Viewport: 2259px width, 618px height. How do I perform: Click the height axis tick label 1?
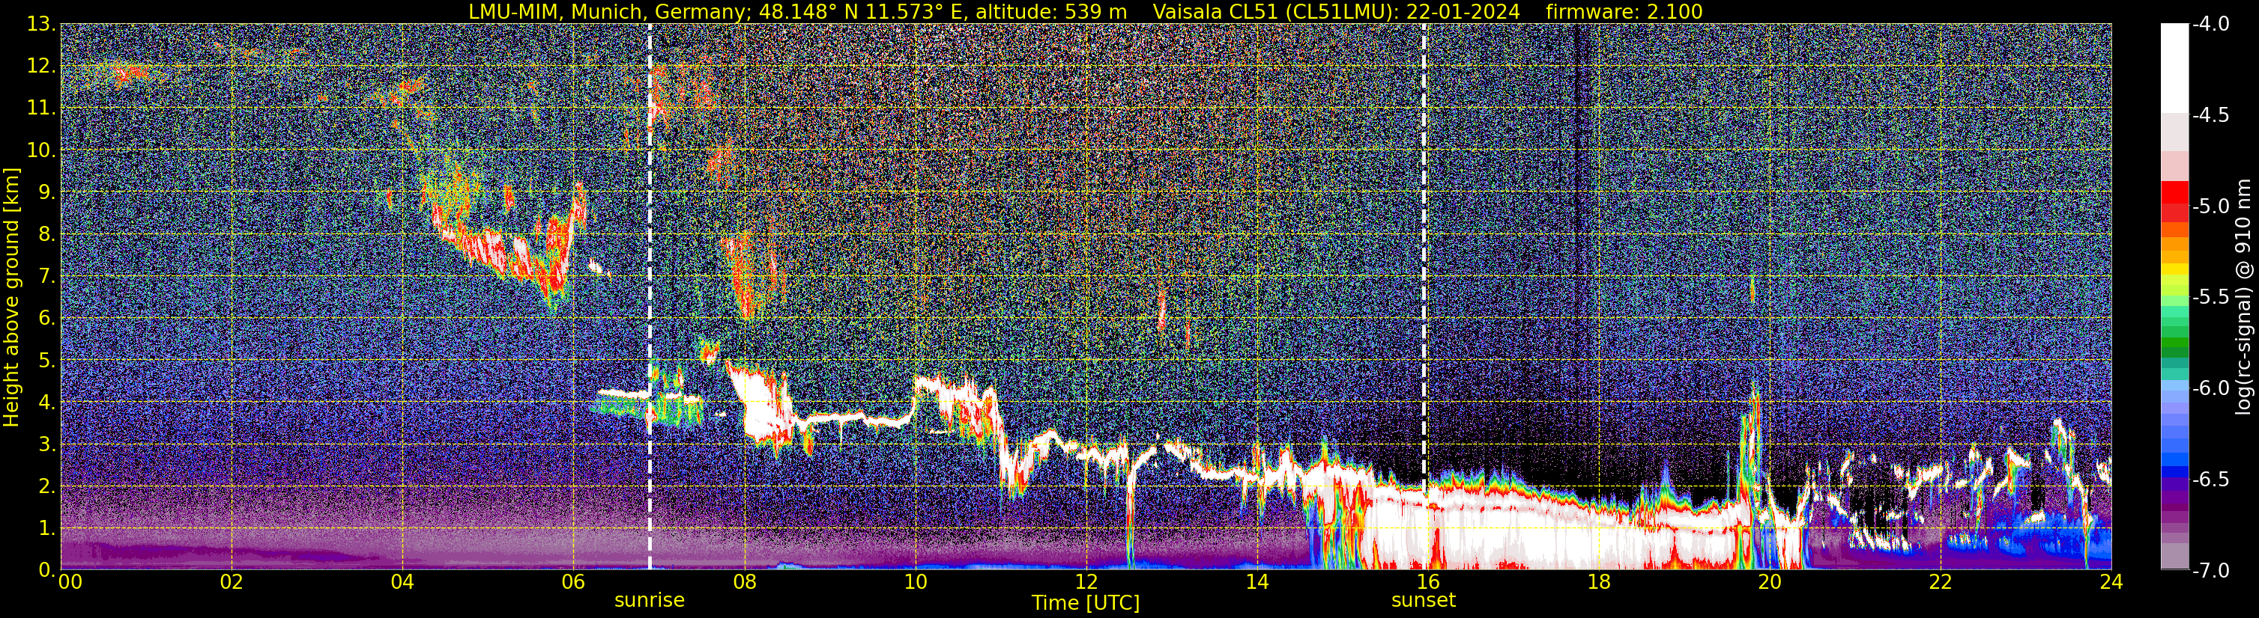point(46,529)
